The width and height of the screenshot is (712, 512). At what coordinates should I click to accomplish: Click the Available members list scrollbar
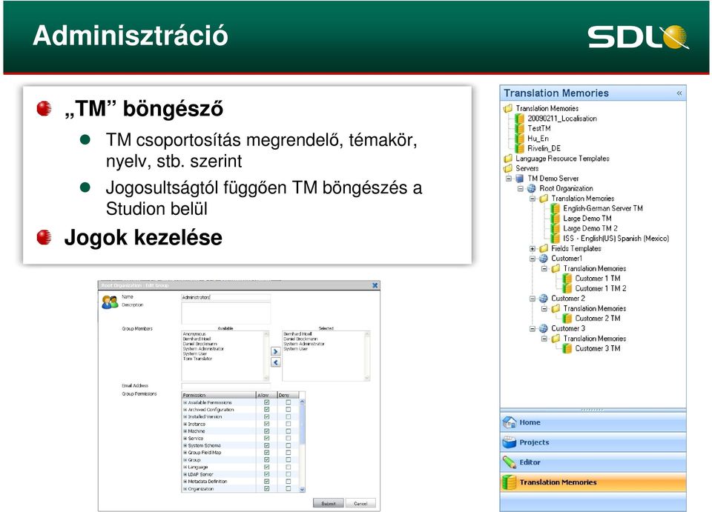266,356
